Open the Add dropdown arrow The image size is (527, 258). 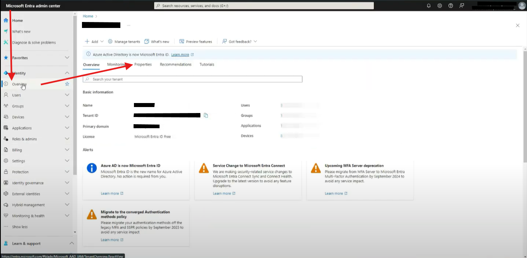click(x=102, y=42)
